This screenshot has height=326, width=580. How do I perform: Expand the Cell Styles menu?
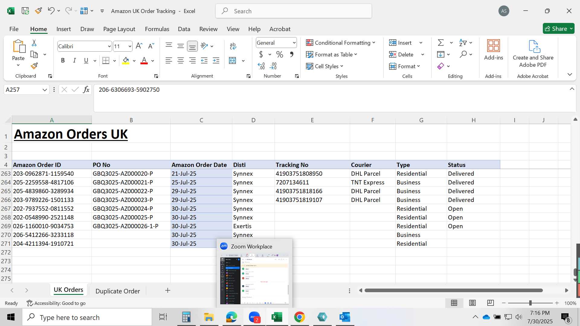click(324, 66)
